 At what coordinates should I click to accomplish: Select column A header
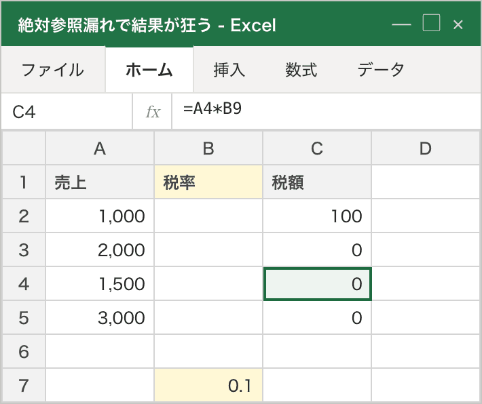[x=100, y=148]
